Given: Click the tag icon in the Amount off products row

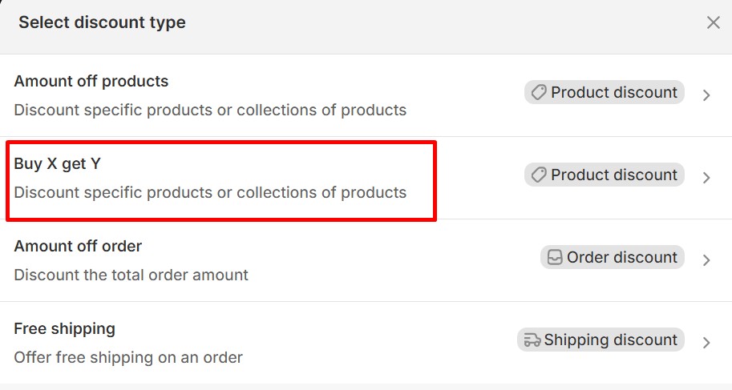Looking at the screenshot, I should point(539,93).
